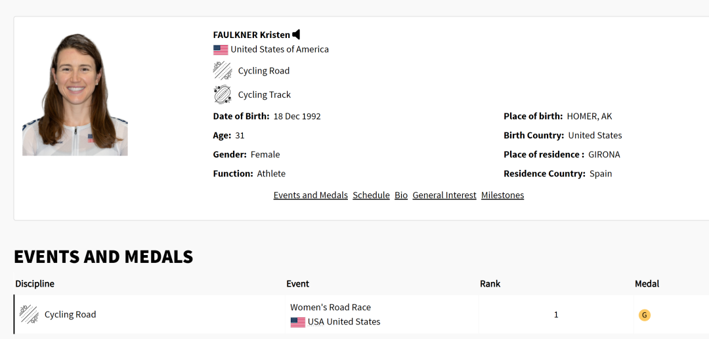This screenshot has width=709, height=339.
Task: Sort by the Discipline column header
Action: [x=35, y=284]
